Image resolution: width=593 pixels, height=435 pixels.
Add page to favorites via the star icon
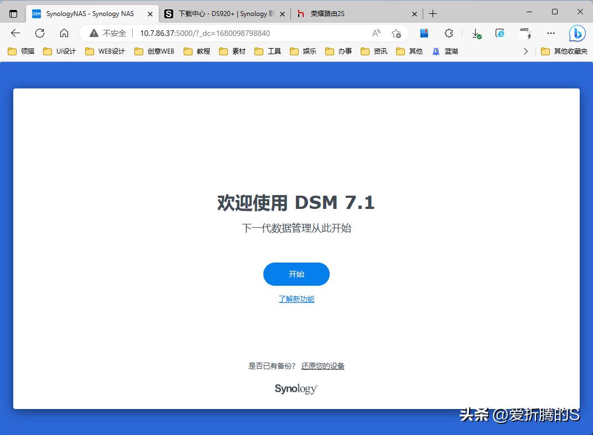tap(396, 33)
